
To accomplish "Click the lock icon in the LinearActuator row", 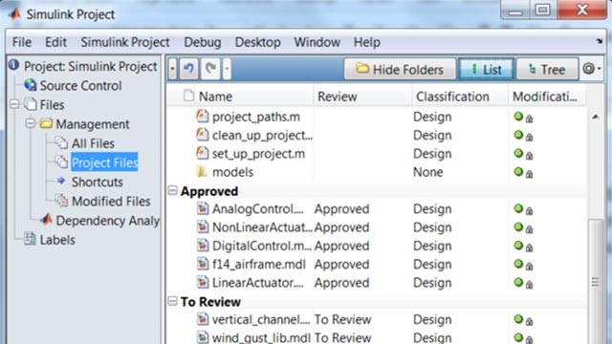I will 529,285.
